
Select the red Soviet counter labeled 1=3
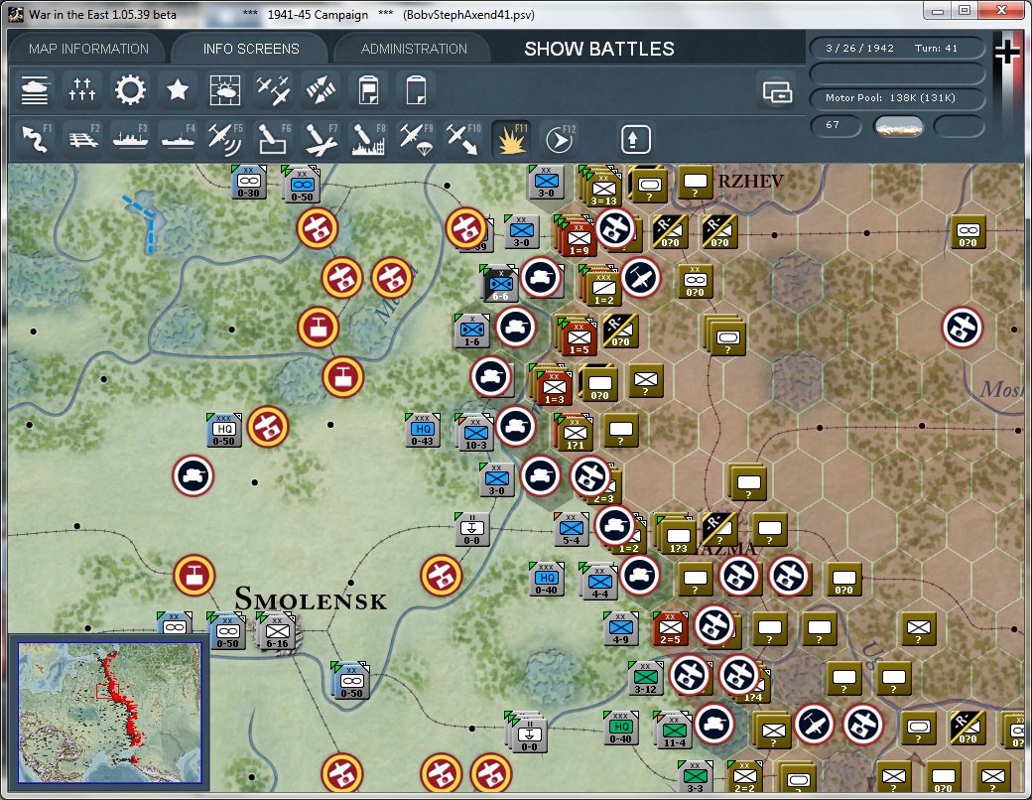pos(554,386)
